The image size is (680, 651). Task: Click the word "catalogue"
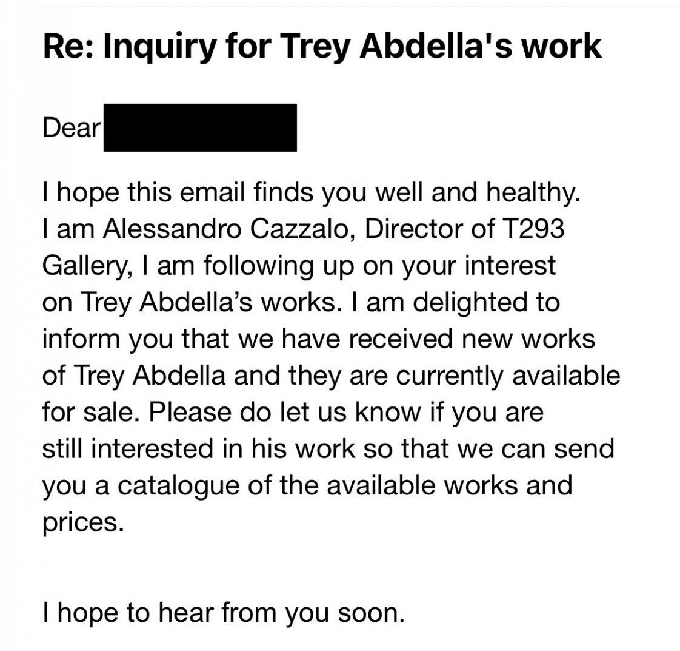coord(178,485)
